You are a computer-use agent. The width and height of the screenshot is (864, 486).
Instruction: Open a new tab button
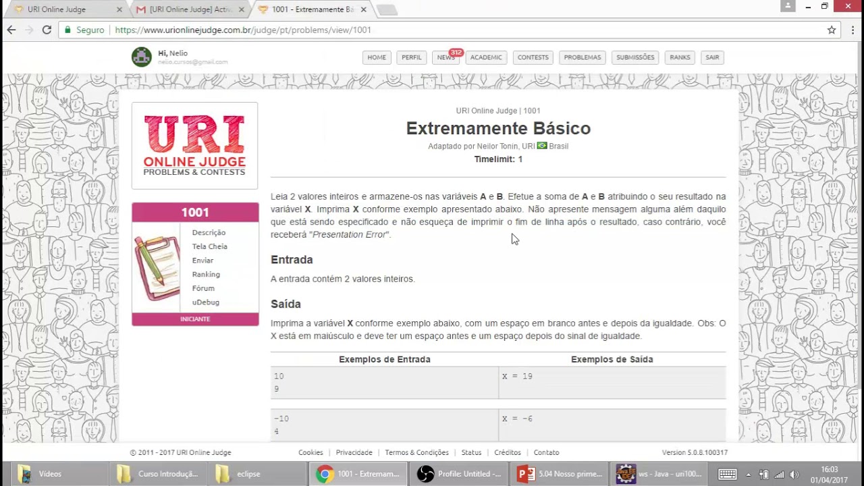(x=387, y=9)
